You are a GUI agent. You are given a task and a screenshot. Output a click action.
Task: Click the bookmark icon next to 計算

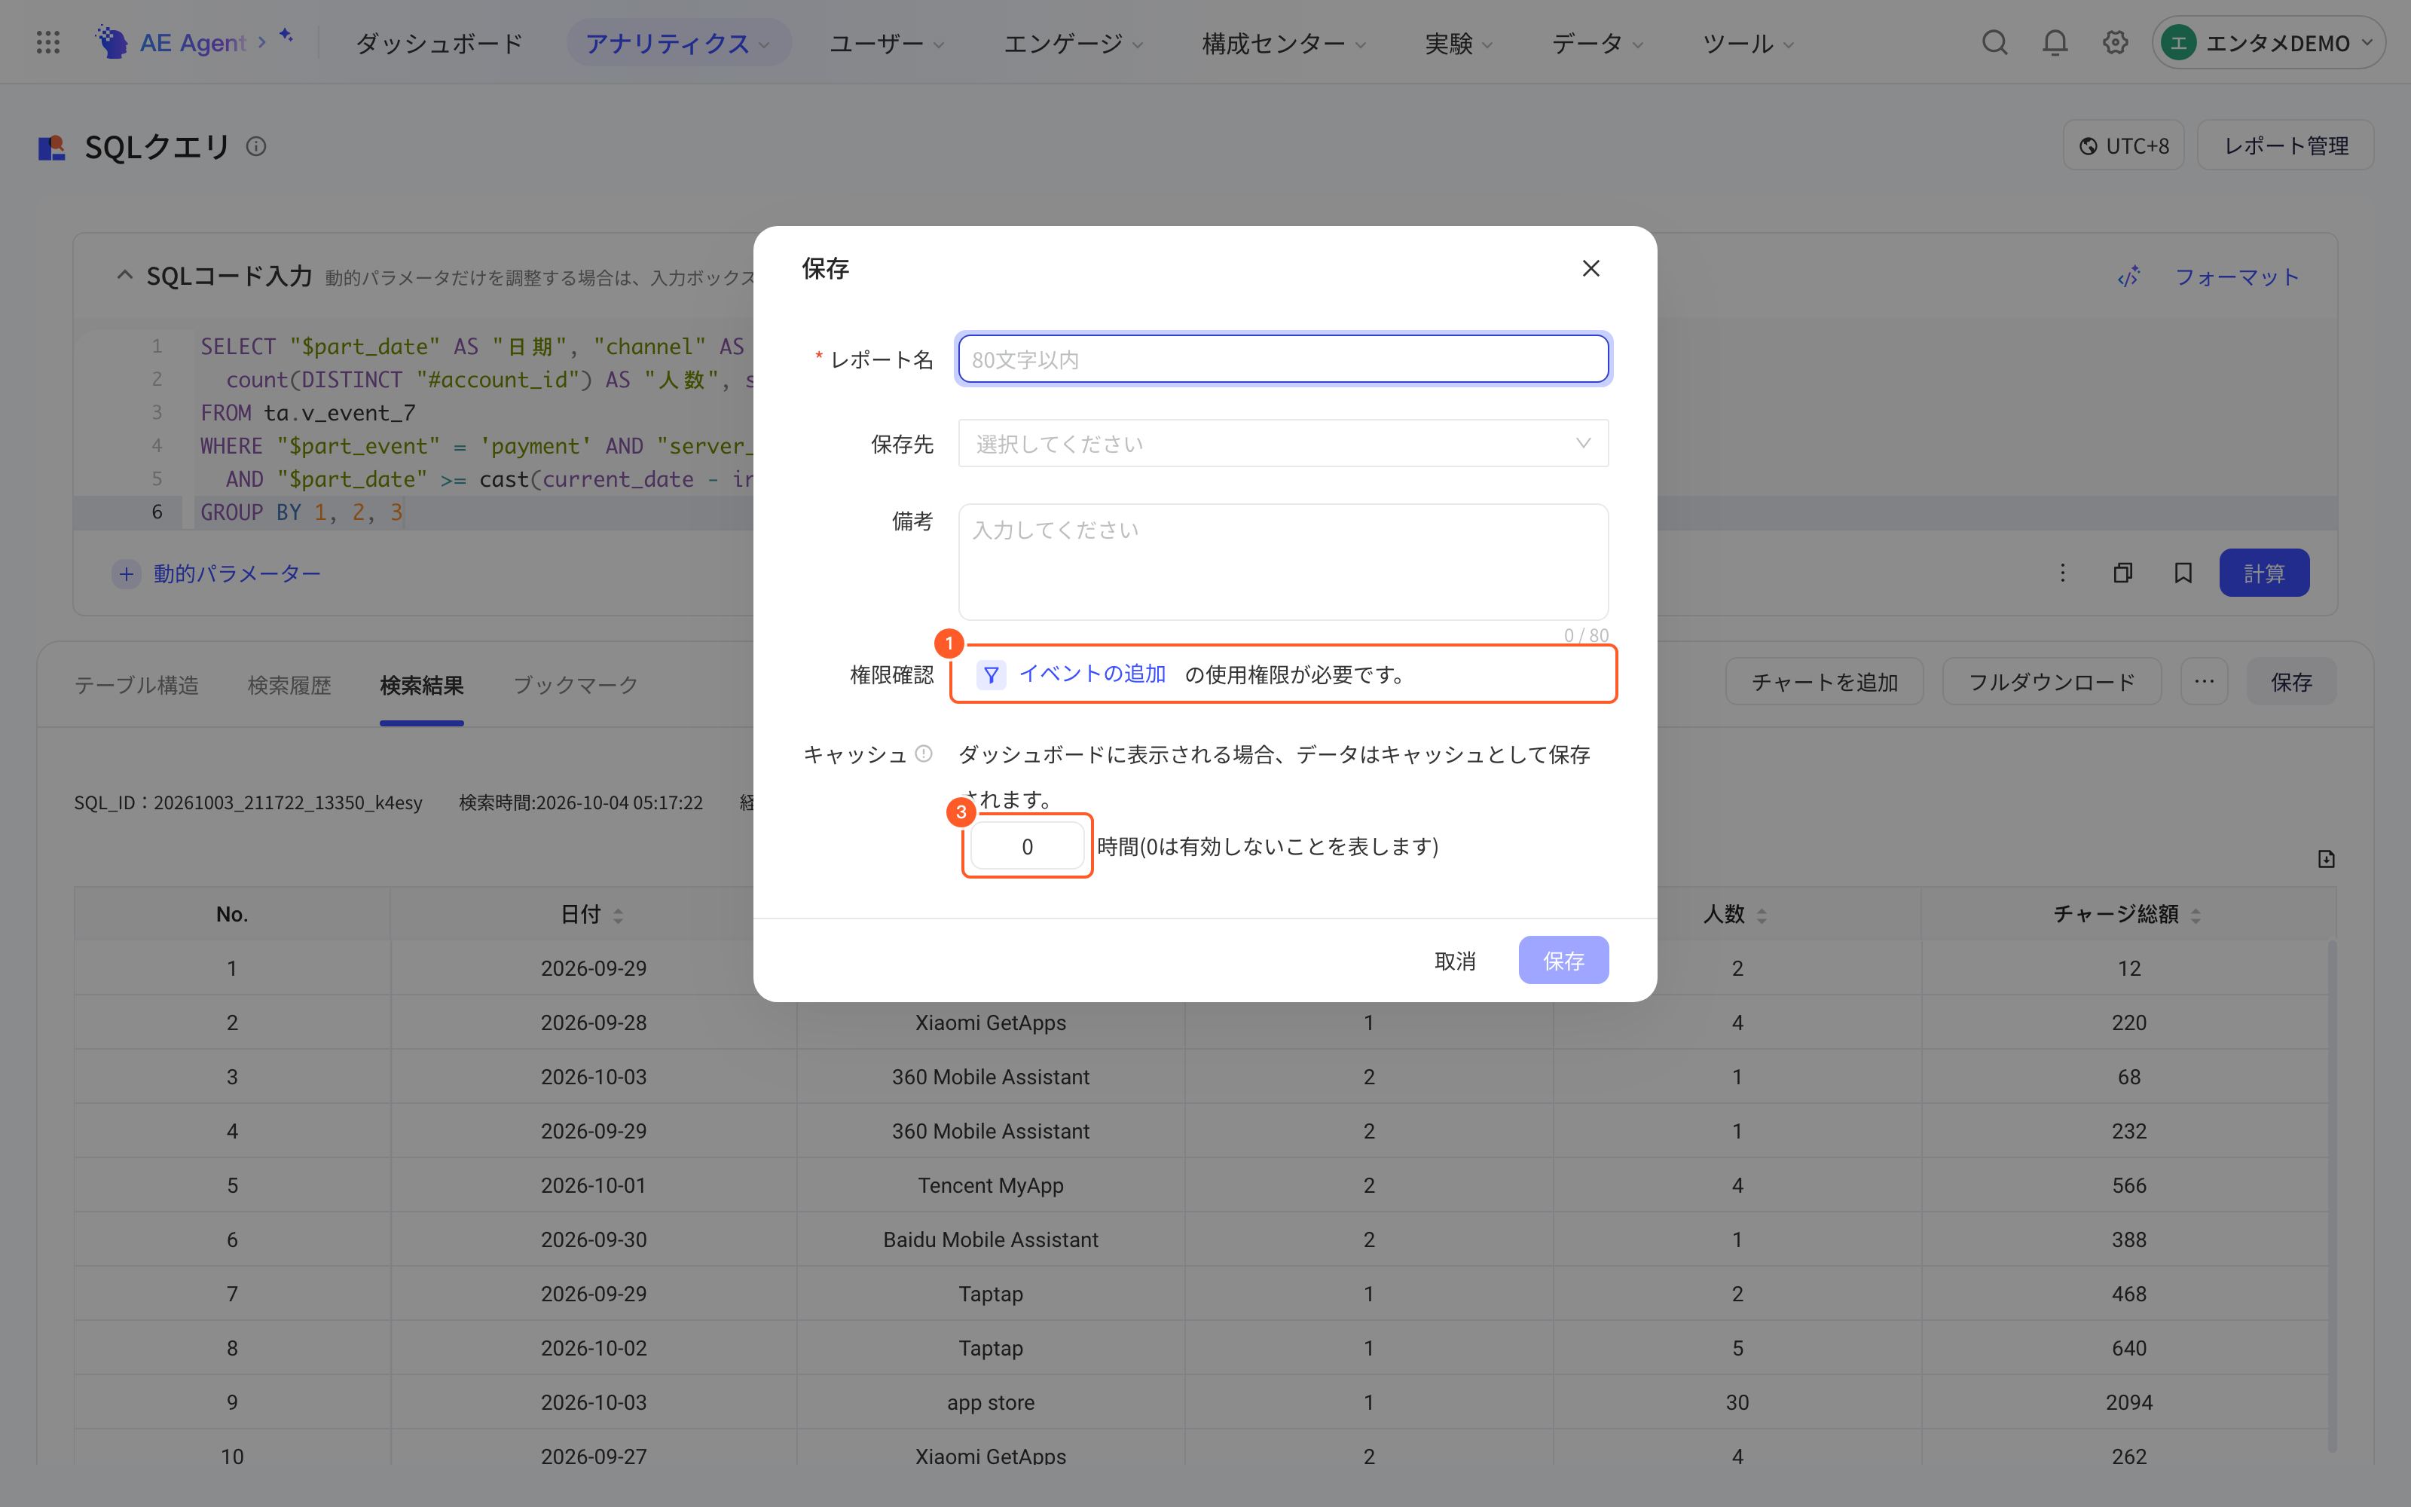(x=2183, y=573)
